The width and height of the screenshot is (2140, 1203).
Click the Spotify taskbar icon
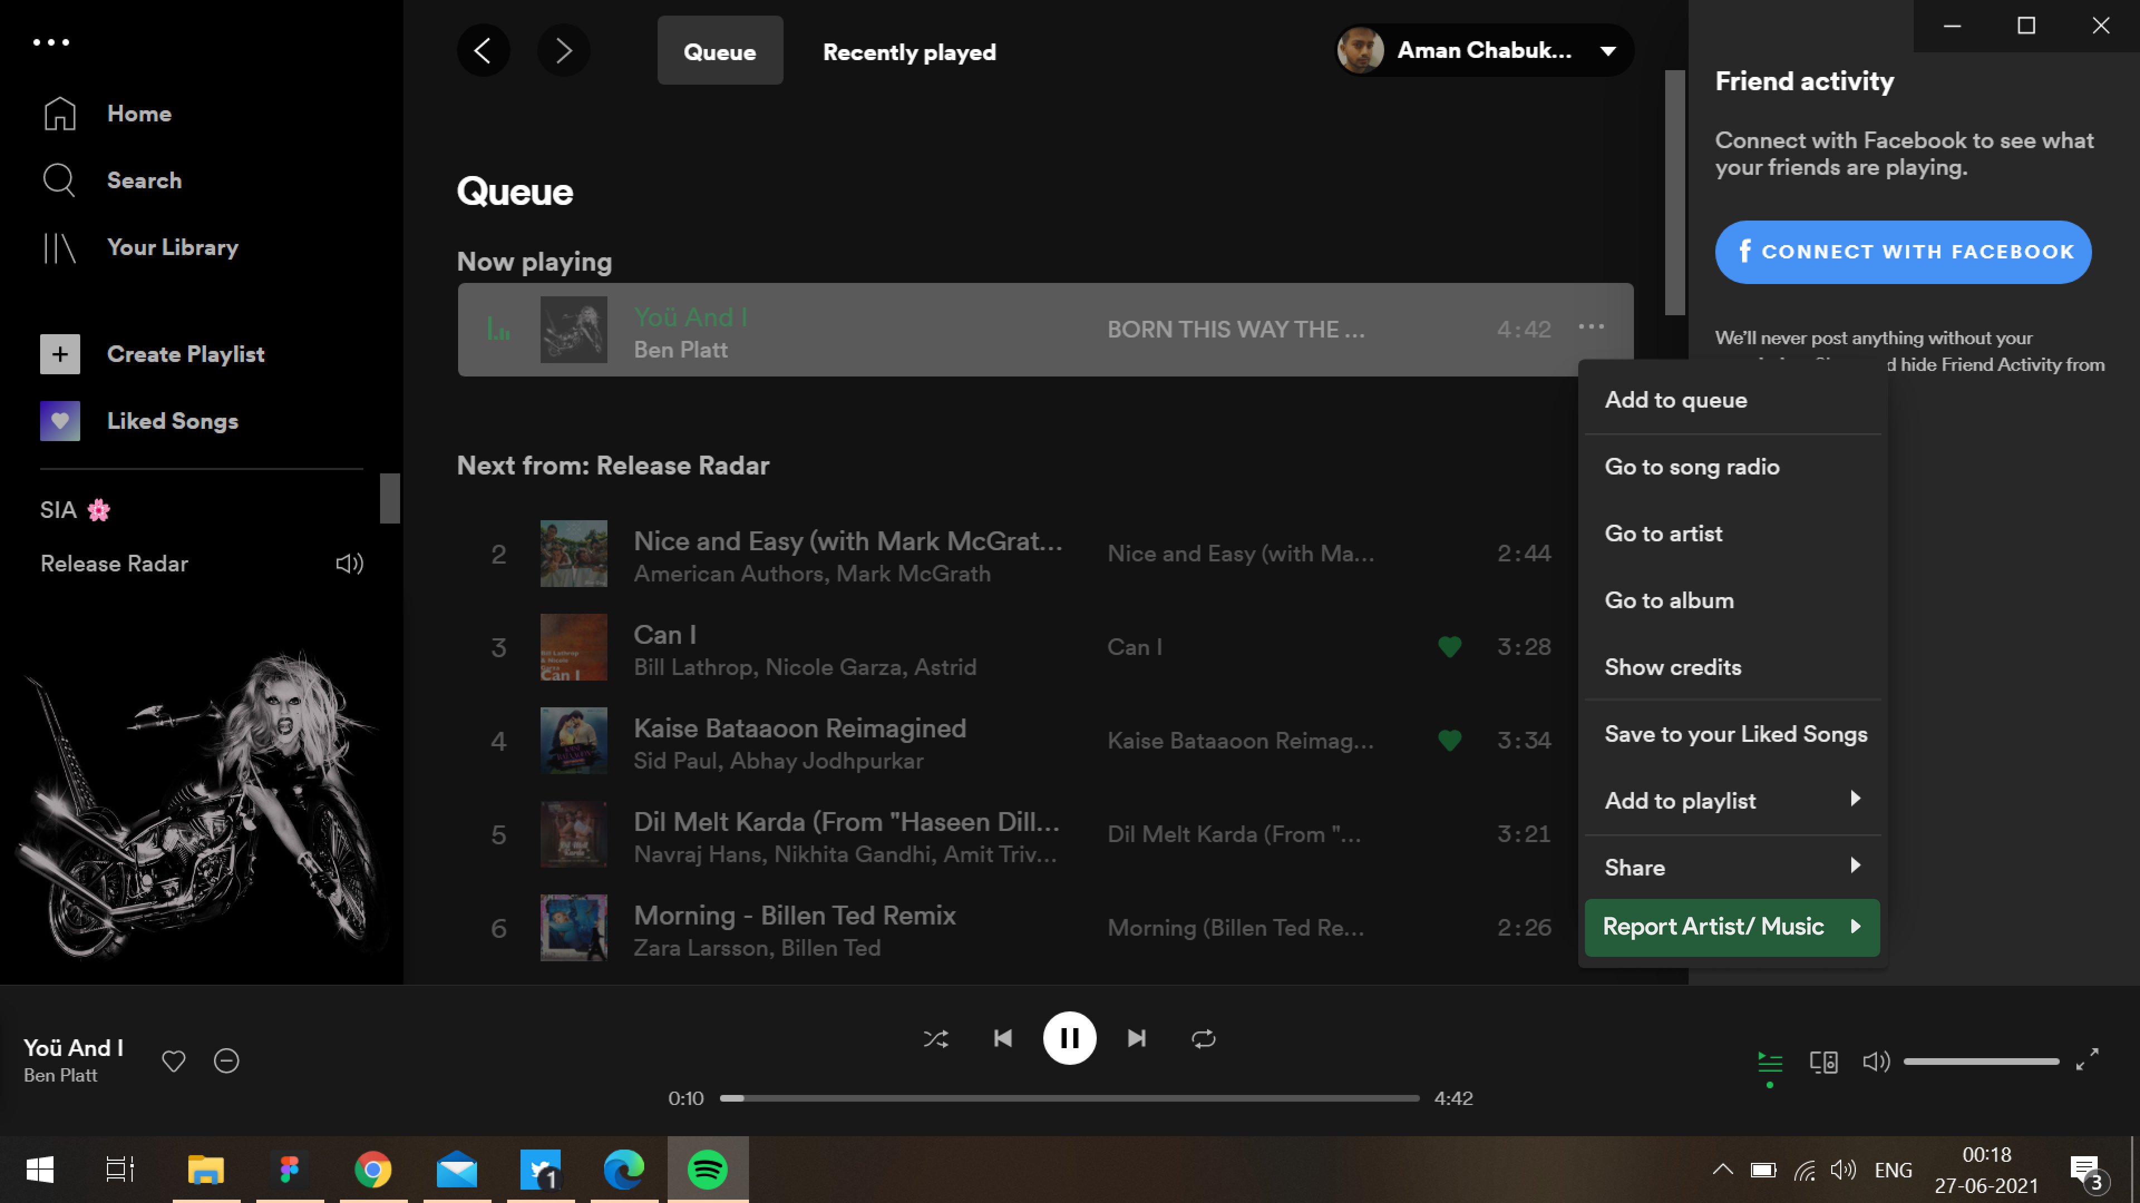click(708, 1170)
